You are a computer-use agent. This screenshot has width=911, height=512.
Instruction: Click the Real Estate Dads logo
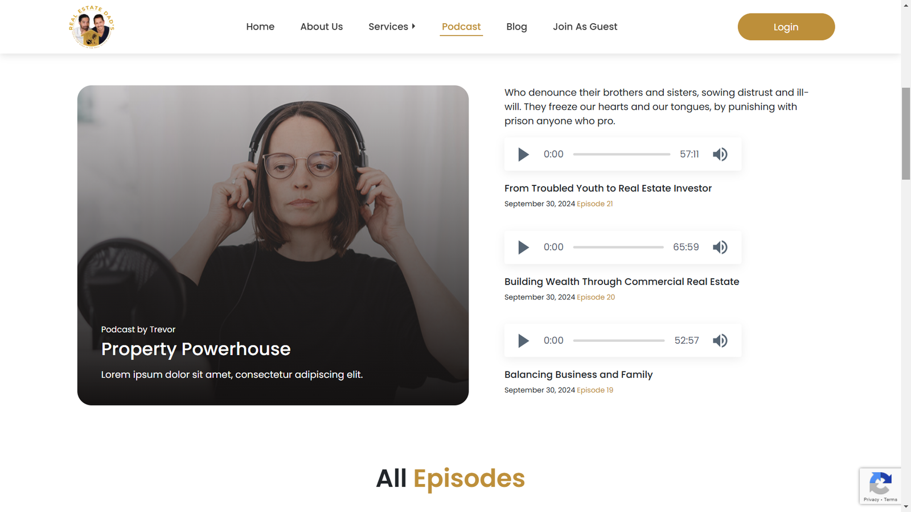click(92, 27)
